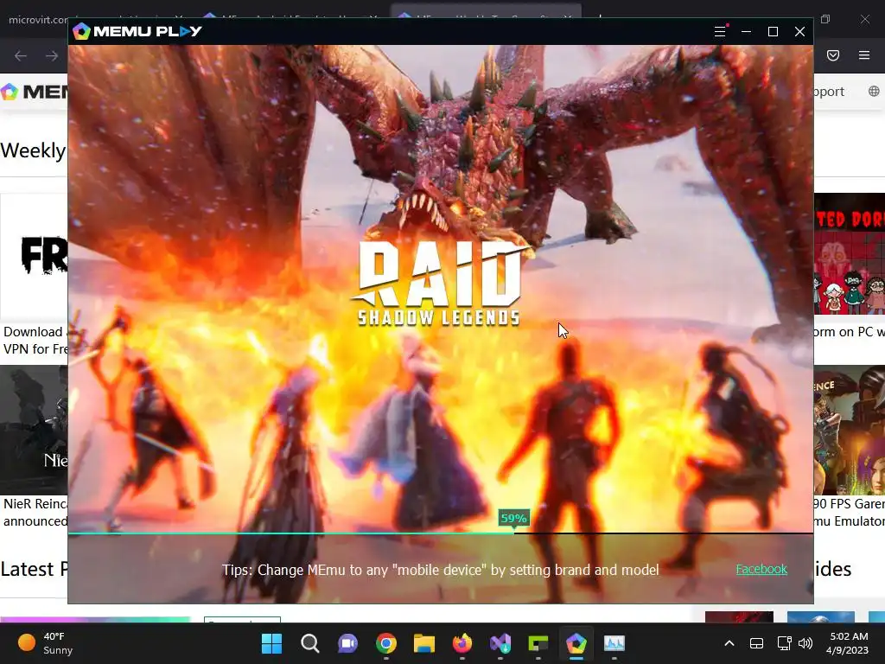
Task: Restore down the browser window
Action: click(x=825, y=19)
